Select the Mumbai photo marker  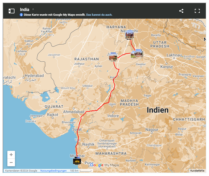tap(77, 161)
